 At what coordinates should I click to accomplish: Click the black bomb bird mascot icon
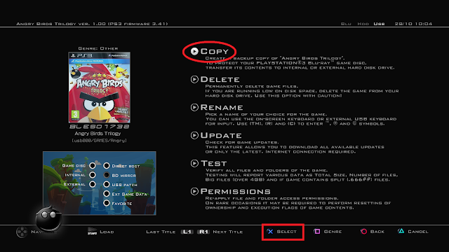[48, 218]
